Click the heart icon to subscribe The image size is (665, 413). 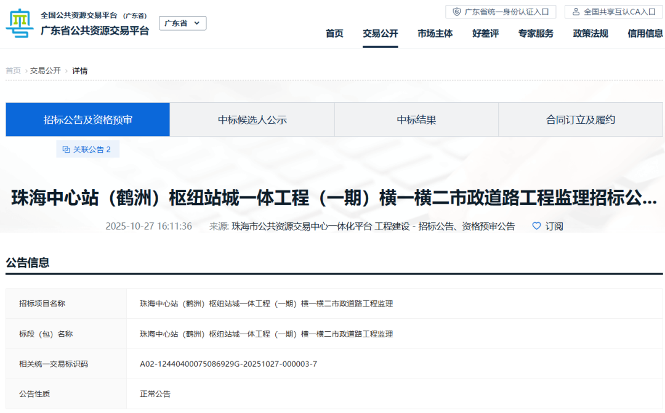pyautogui.click(x=536, y=226)
